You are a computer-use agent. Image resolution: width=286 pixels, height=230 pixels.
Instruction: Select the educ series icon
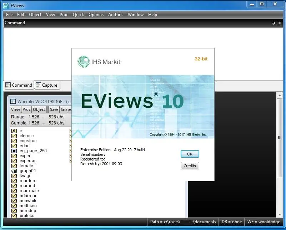(x=14, y=146)
